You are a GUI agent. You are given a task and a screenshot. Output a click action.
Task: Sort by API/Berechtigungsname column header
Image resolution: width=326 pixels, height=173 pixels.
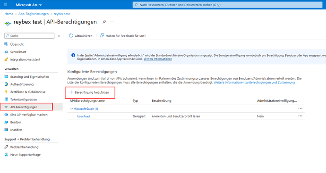point(87,101)
